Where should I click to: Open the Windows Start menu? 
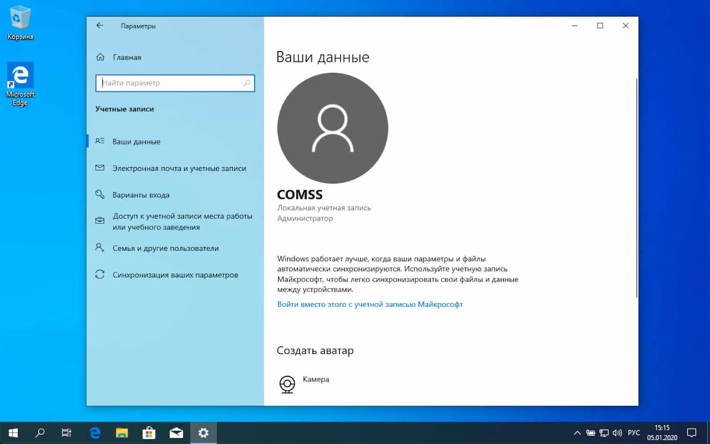[x=13, y=433]
